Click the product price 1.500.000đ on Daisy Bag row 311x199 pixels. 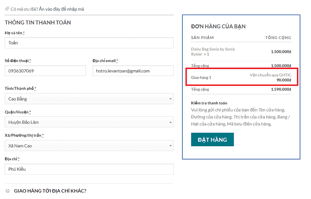281,52
